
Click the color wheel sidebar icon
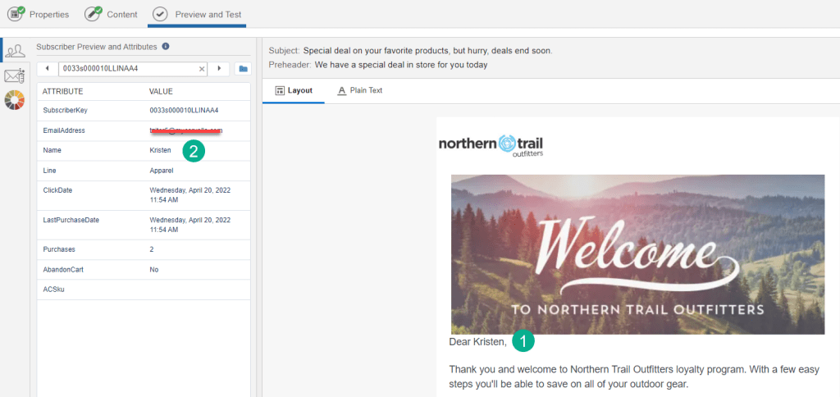point(15,101)
